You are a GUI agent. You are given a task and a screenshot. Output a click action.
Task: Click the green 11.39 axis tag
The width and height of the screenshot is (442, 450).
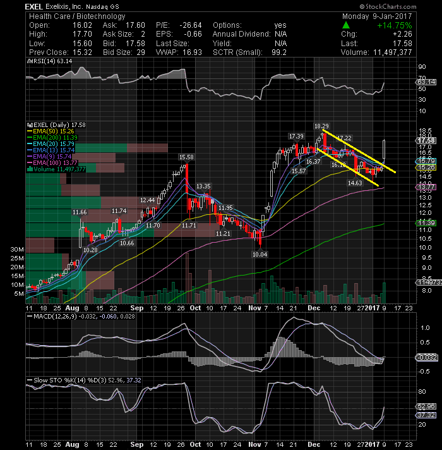tap(426, 223)
